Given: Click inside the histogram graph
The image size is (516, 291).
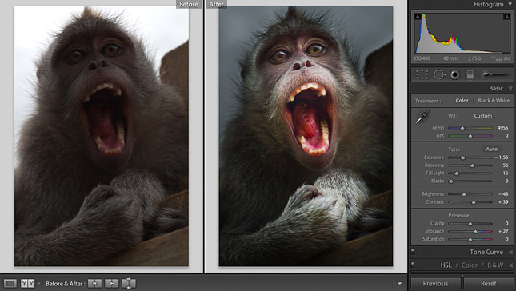Looking at the screenshot, I should pyautogui.click(x=462, y=33).
